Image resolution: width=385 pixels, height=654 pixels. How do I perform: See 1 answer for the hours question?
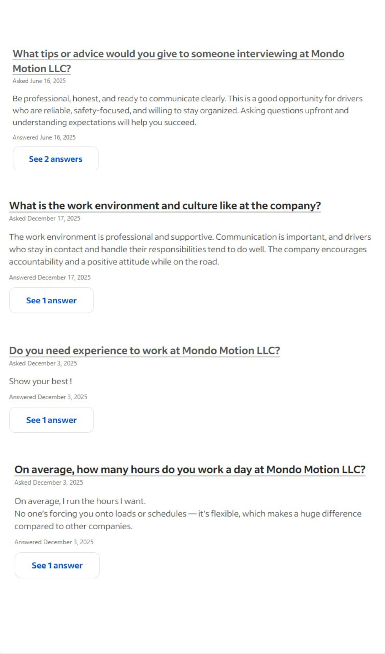57,565
